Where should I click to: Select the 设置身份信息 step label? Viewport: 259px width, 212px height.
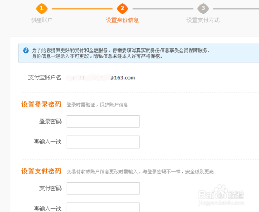(122, 20)
